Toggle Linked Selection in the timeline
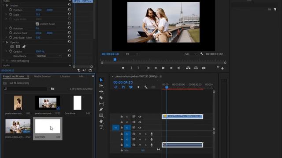 click(x=131, y=87)
